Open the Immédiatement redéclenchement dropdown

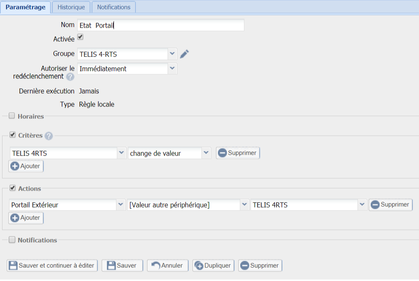pyautogui.click(x=172, y=68)
